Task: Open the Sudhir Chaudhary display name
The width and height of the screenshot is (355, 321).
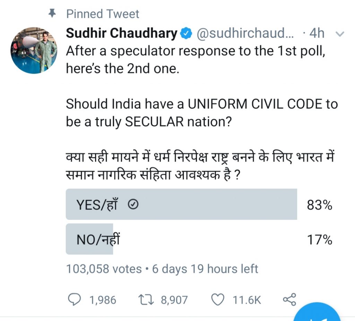Action: pos(122,33)
